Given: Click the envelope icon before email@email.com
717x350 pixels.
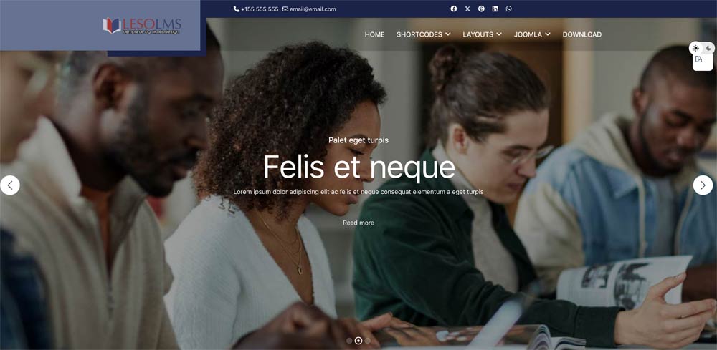Looking at the screenshot, I should pyautogui.click(x=285, y=9).
